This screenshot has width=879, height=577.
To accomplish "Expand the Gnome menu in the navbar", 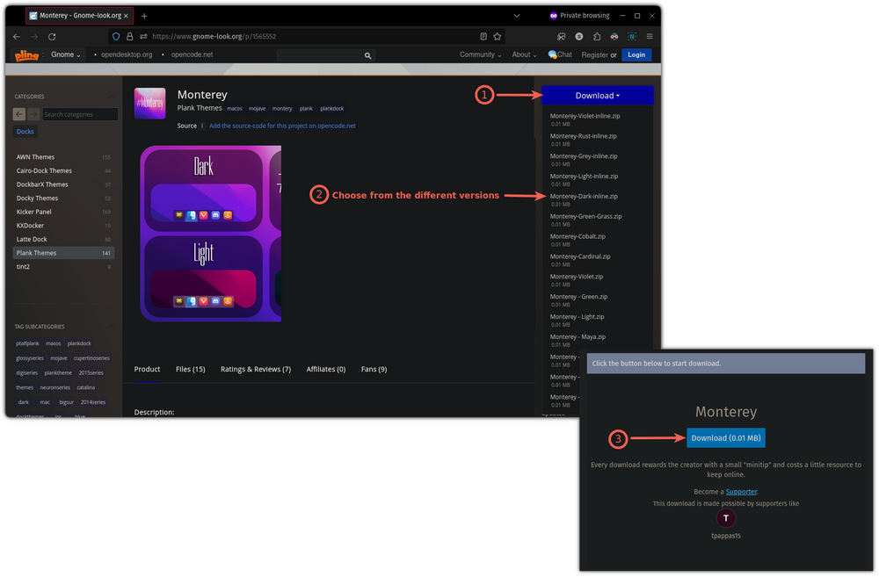I will [x=65, y=54].
